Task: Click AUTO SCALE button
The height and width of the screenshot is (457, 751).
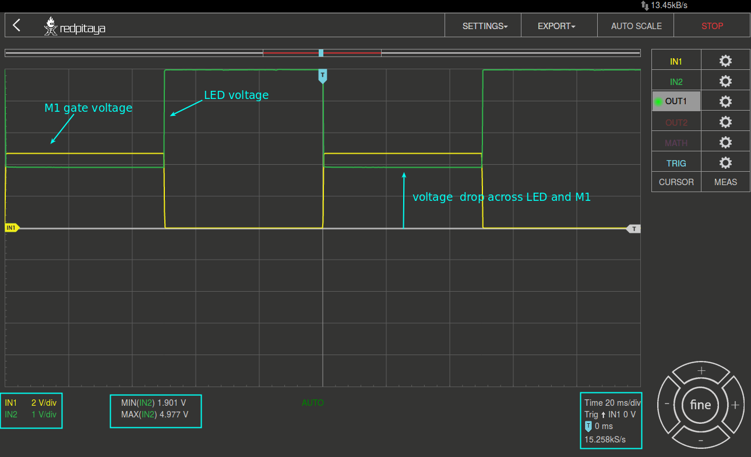Action: [636, 26]
